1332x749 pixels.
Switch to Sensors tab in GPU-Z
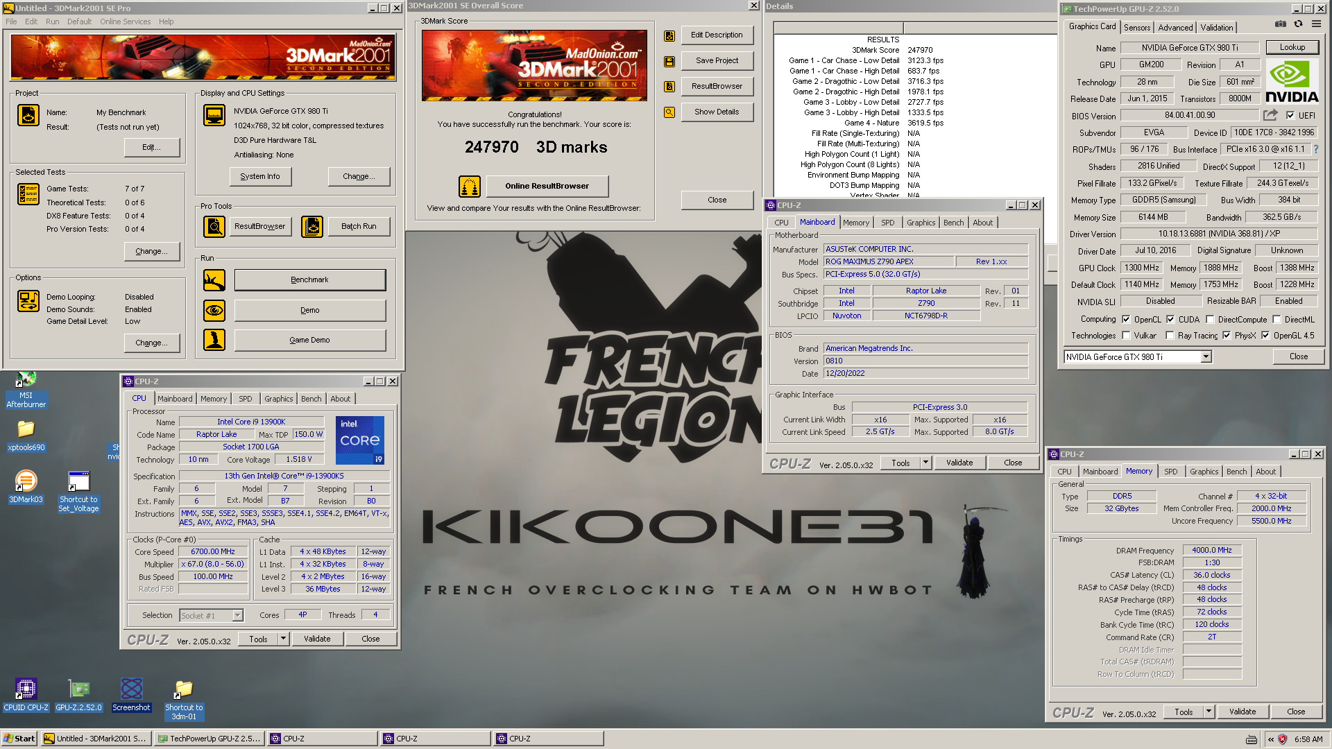(1137, 28)
